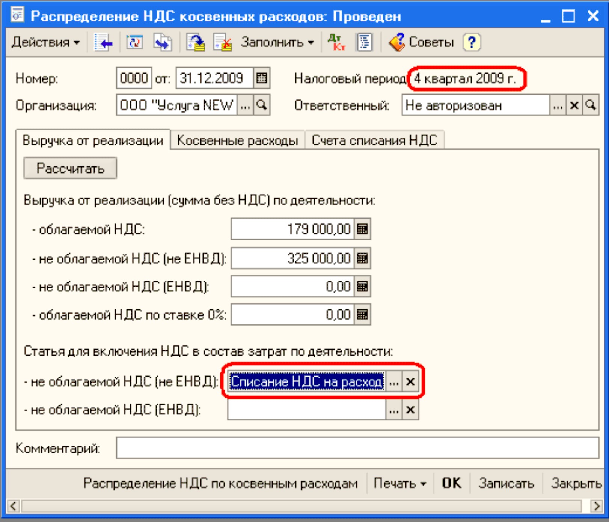Image resolution: width=609 pixels, height=522 pixels.
Task: Open the Дт/Кт postings result icon
Action: 336,42
